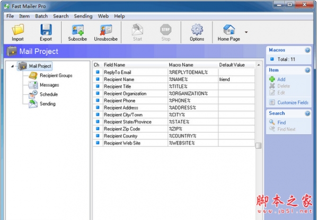Open the Help menu
This screenshot has height=220, width=318.
119,16
